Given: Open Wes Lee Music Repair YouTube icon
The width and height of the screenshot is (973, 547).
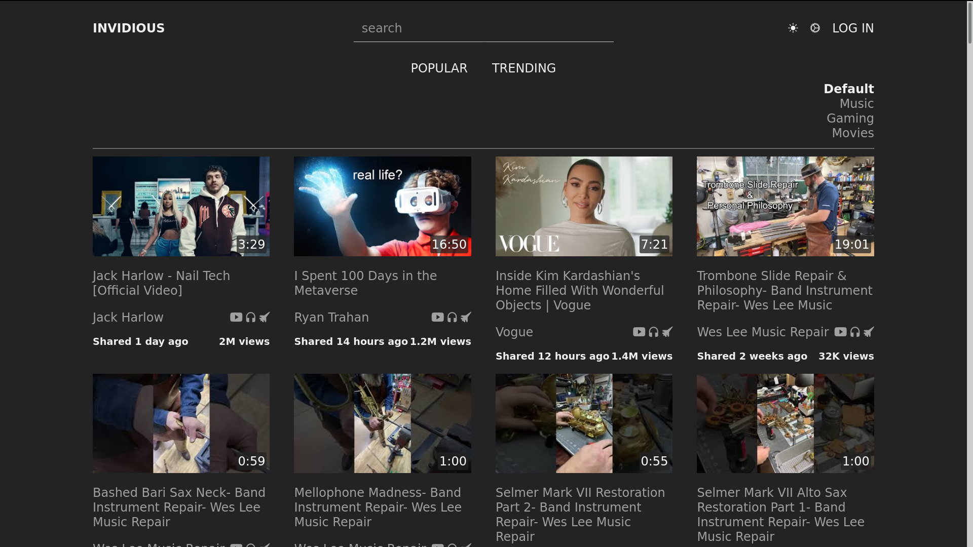Looking at the screenshot, I should tap(840, 332).
